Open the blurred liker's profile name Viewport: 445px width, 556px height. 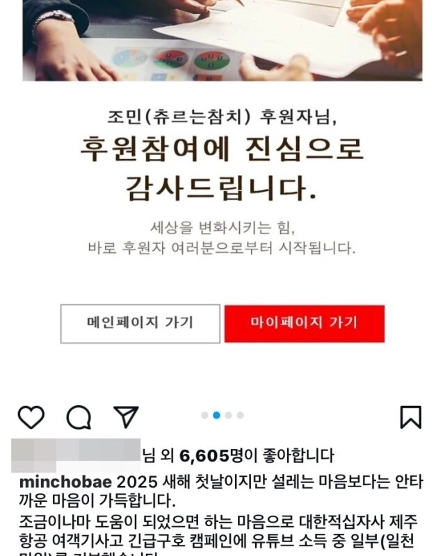click(x=76, y=455)
